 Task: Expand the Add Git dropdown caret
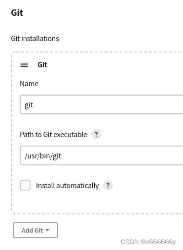click(x=47, y=230)
